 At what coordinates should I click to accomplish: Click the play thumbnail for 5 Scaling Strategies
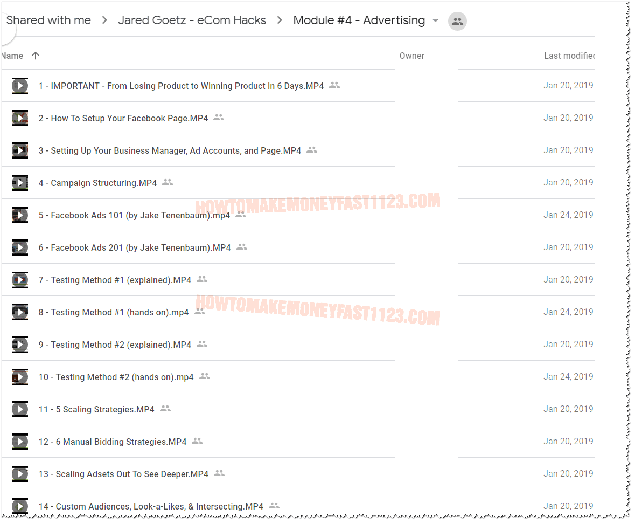pyautogui.click(x=20, y=409)
